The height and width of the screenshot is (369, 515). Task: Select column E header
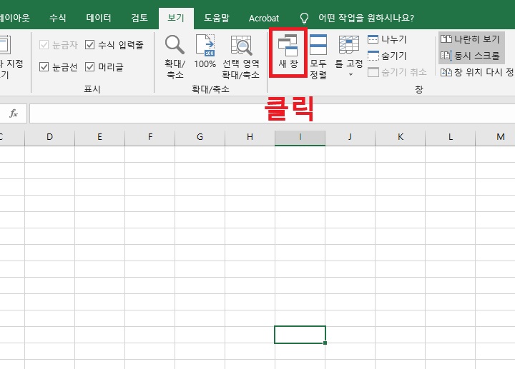(x=100, y=137)
